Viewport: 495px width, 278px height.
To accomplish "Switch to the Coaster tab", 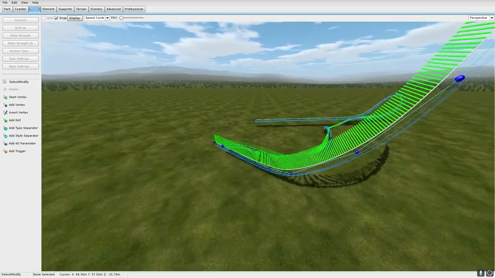I will point(20,9).
